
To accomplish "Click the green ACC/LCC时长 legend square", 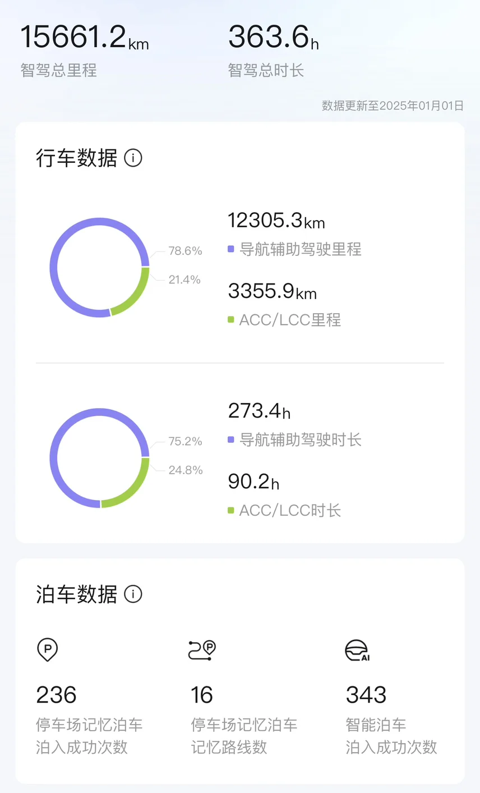I will pos(230,511).
